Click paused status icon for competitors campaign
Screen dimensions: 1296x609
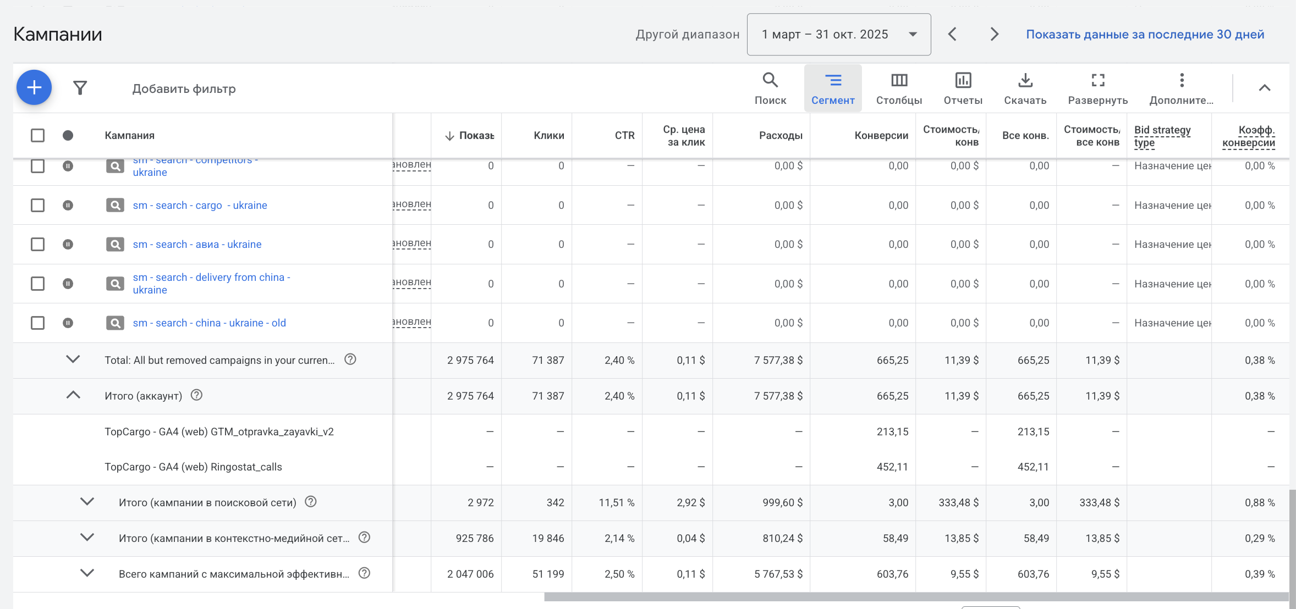point(68,165)
